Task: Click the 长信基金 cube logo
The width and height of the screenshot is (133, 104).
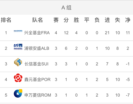Action: 18,62
